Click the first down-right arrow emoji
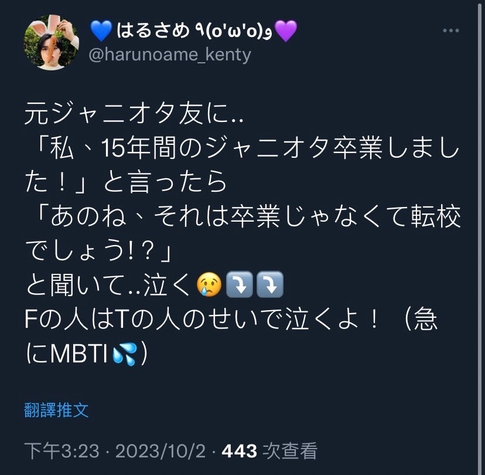This screenshot has height=475, width=485. [240, 284]
